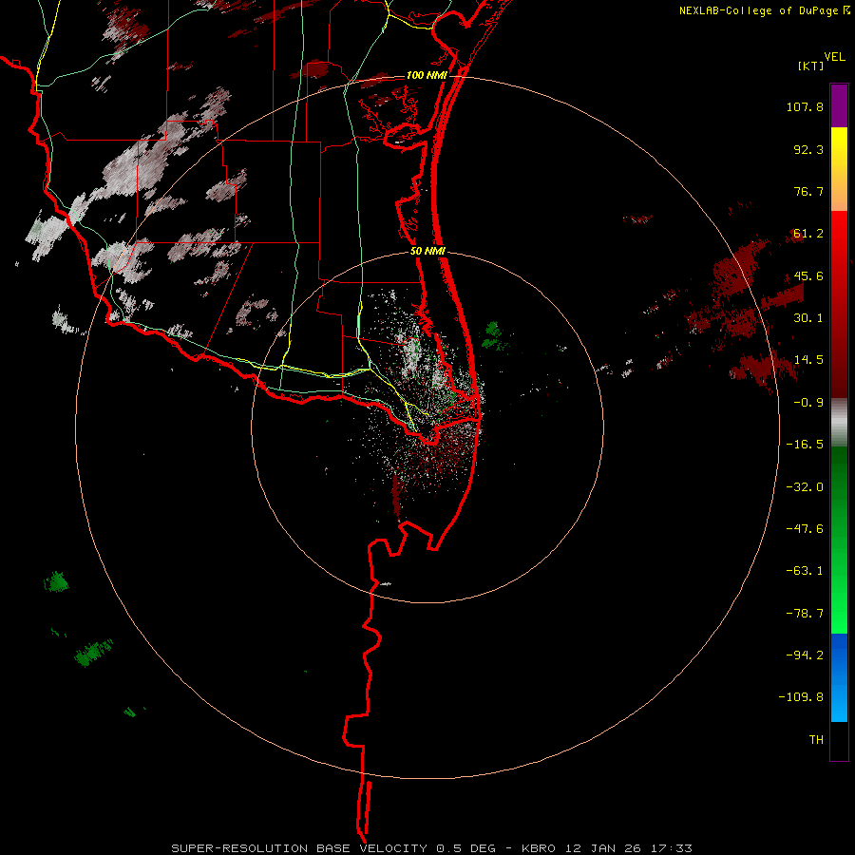This screenshot has height=855, width=855.
Task: Select the 92.3 velocity scale value
Action: [x=808, y=149]
